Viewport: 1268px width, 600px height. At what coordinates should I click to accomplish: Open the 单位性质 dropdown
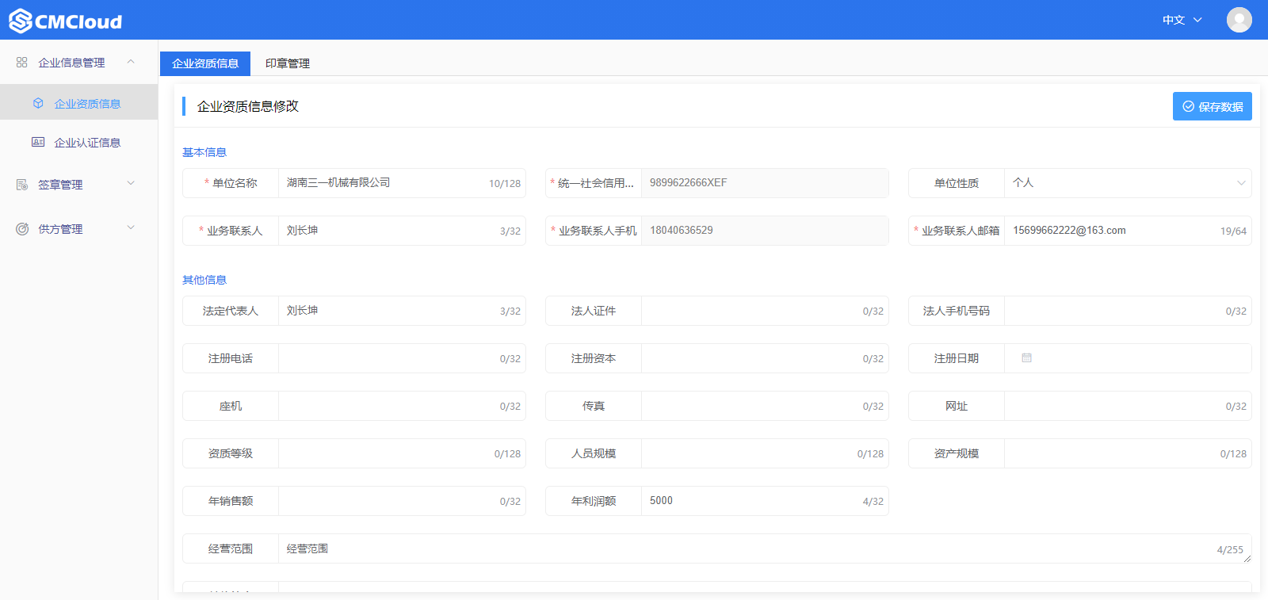coord(1128,183)
